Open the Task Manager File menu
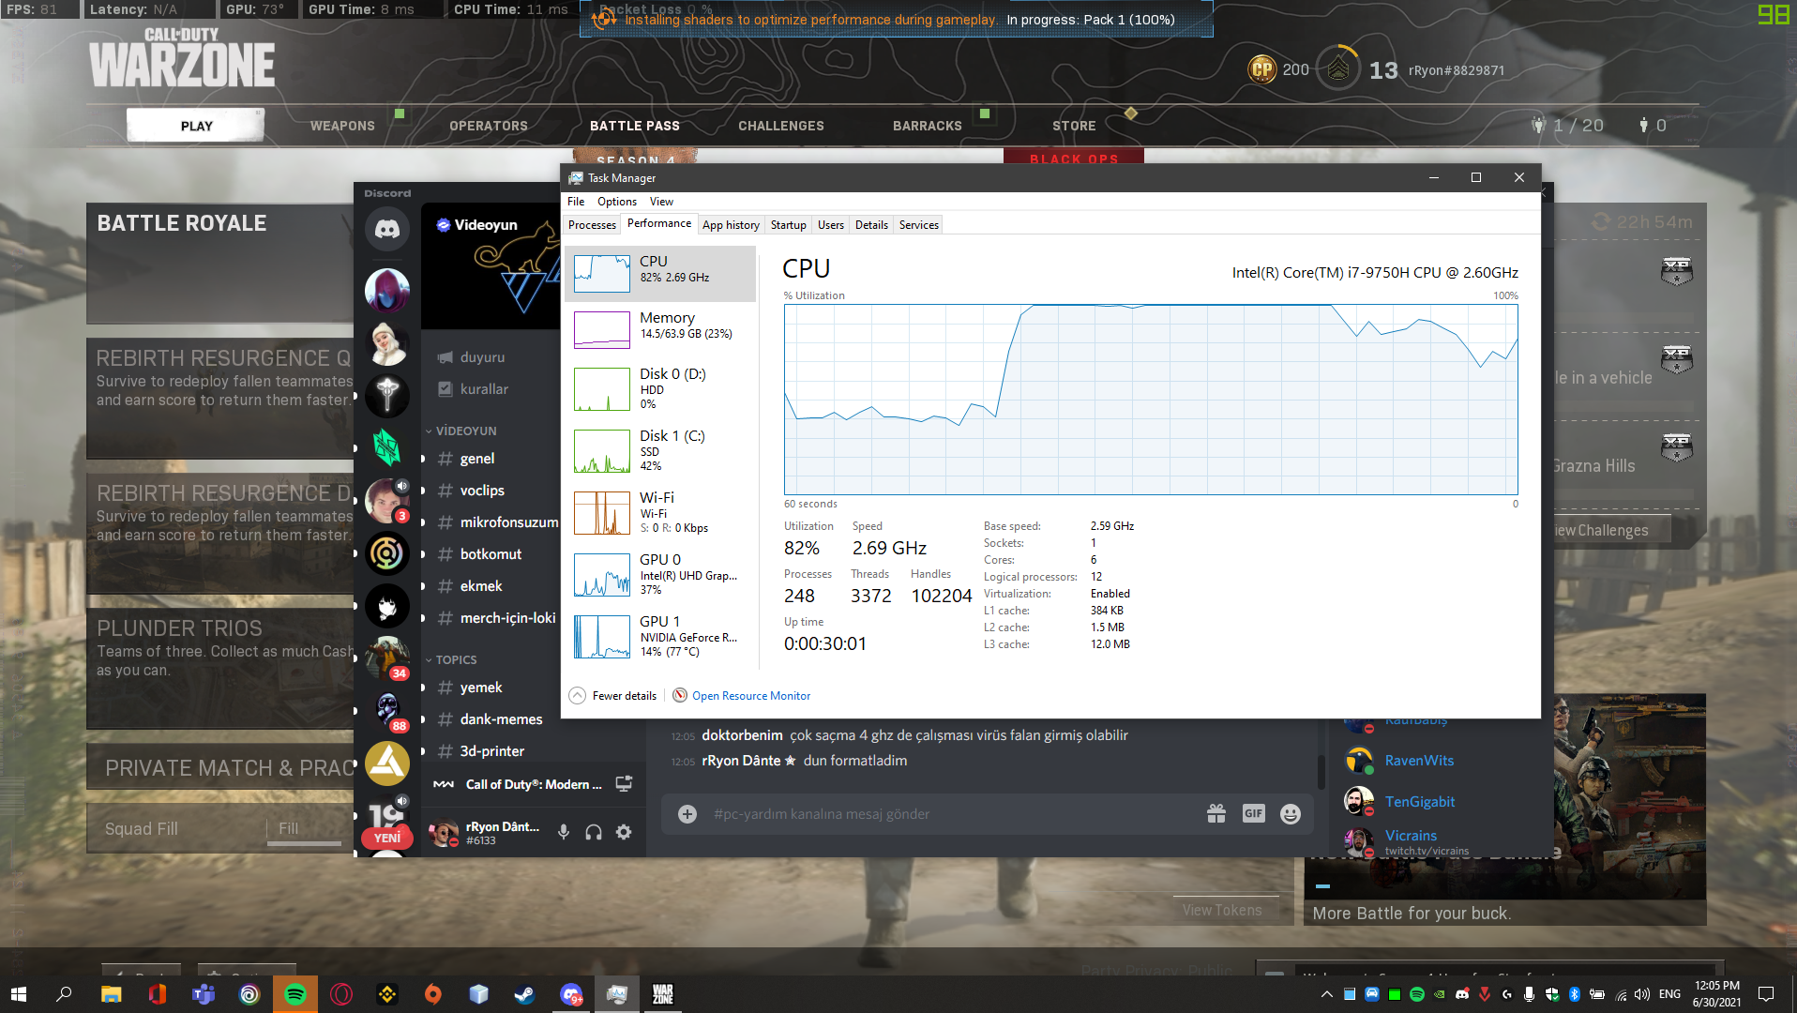1797x1013 pixels. point(576,202)
